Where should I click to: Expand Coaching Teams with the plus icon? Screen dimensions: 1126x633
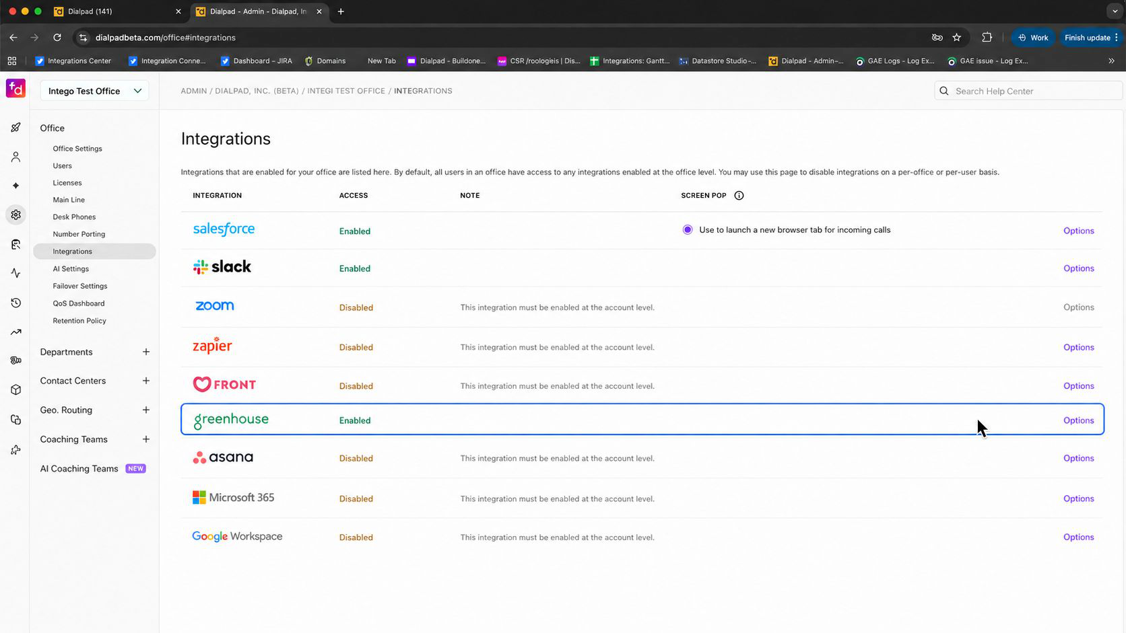coord(146,439)
